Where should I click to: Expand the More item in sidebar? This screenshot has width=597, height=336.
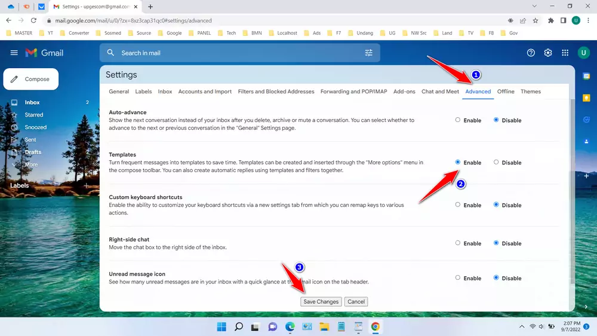(x=31, y=164)
